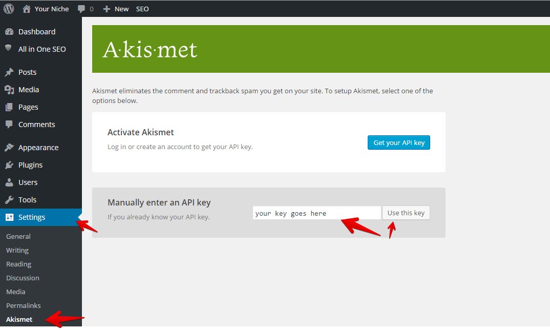Image resolution: width=550 pixels, height=330 pixels.
Task: Open the Comments menu label in sidebar
Action: (36, 125)
